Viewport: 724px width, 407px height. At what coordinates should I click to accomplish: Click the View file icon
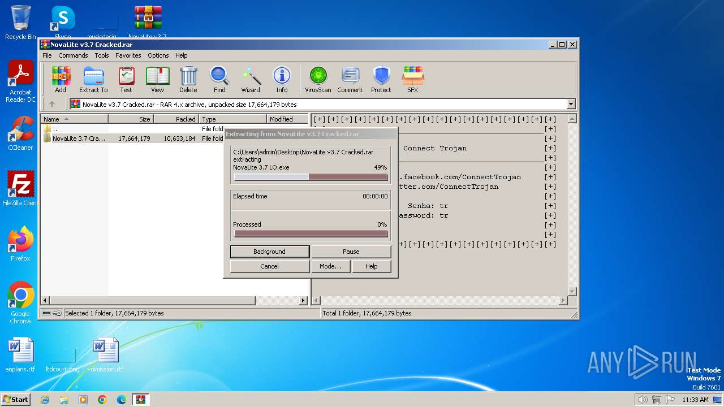pyautogui.click(x=157, y=79)
